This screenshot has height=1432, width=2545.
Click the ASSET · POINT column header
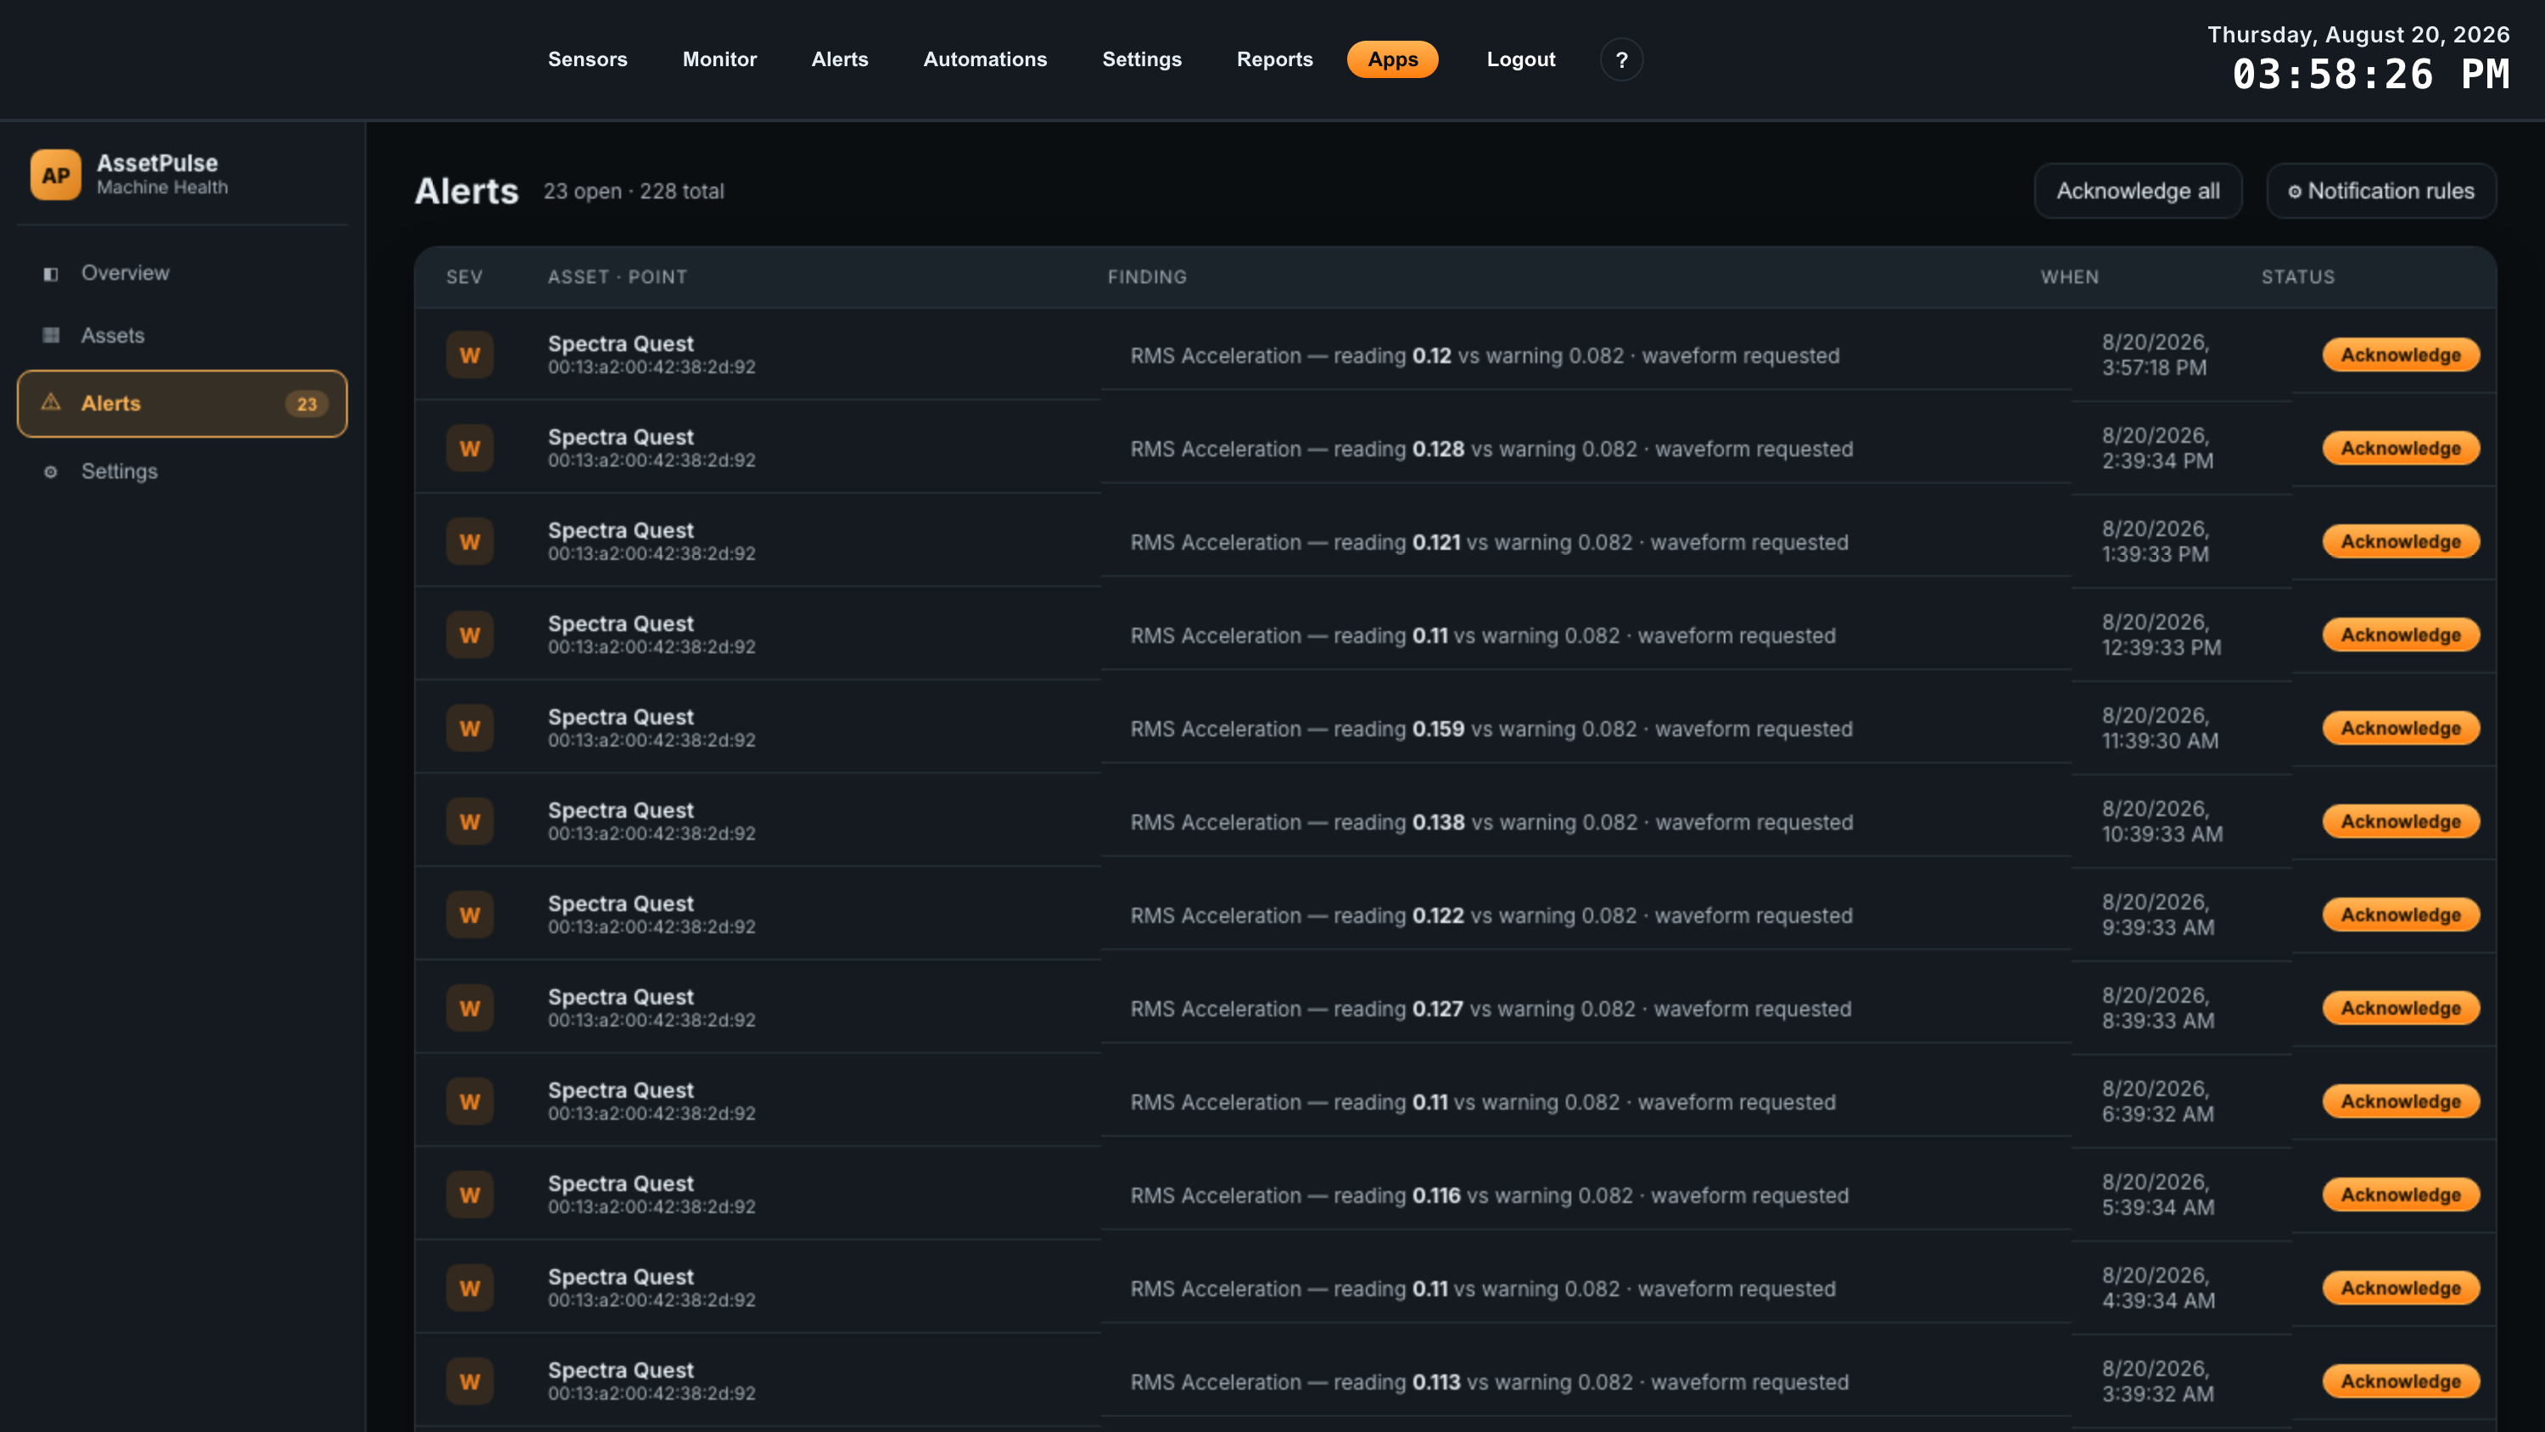pyautogui.click(x=618, y=277)
